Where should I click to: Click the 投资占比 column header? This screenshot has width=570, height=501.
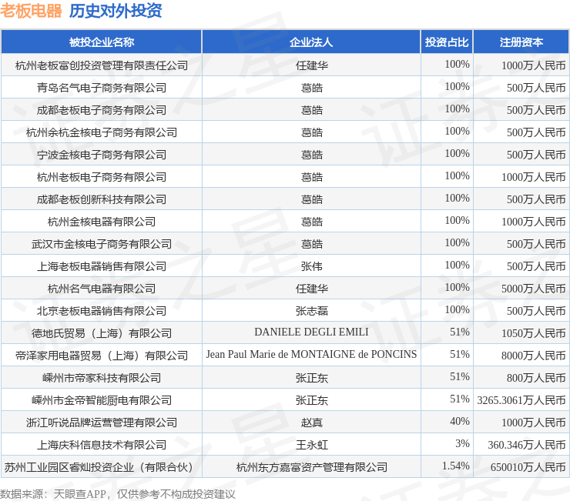[x=447, y=42]
